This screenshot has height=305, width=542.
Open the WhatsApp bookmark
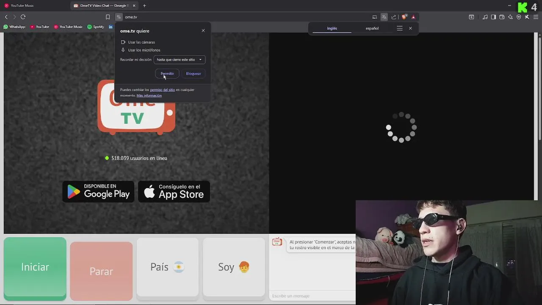(14, 27)
